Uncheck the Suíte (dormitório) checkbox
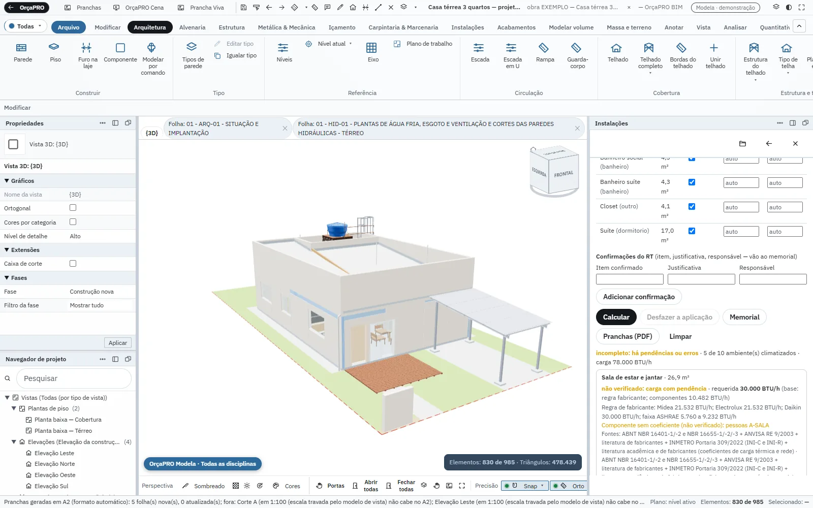This screenshot has height=508, width=813. (692, 231)
